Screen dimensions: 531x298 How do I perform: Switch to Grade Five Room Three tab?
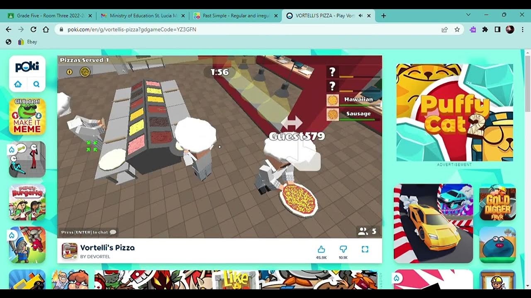point(49,16)
